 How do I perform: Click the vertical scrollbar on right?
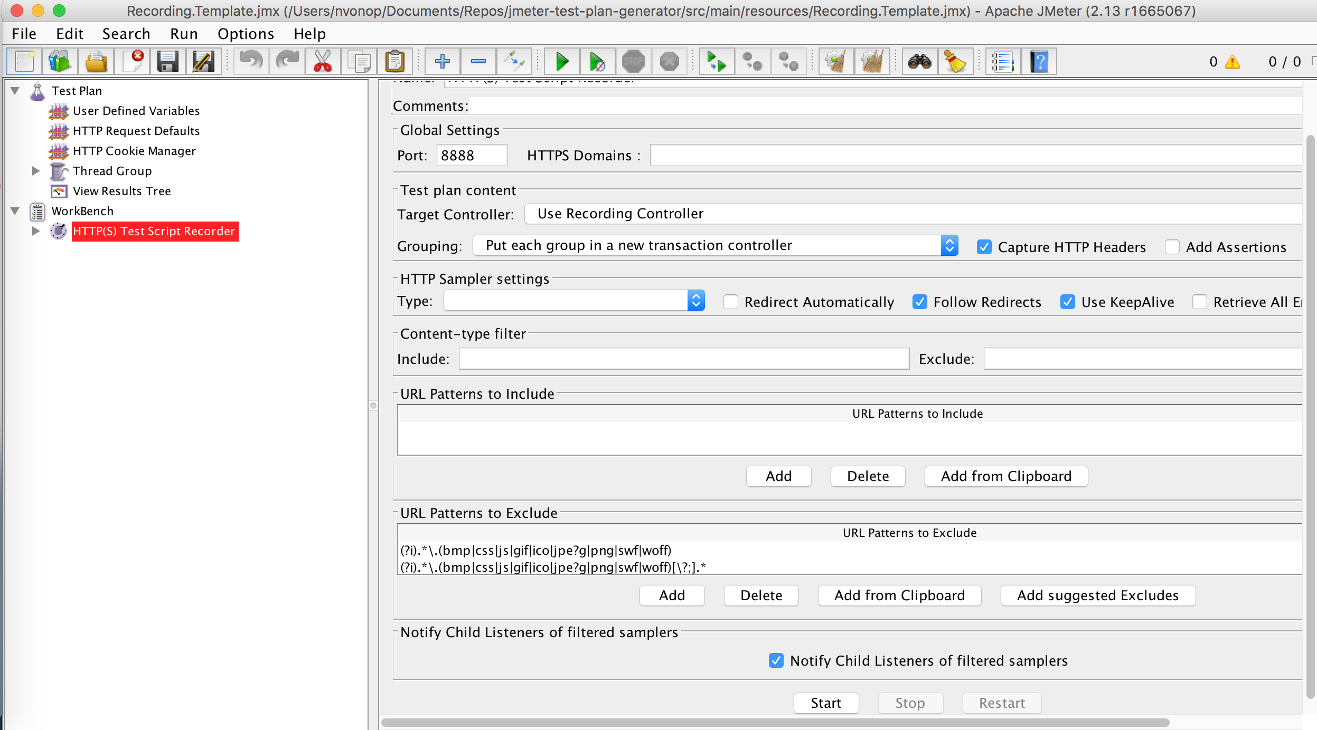point(1310,417)
